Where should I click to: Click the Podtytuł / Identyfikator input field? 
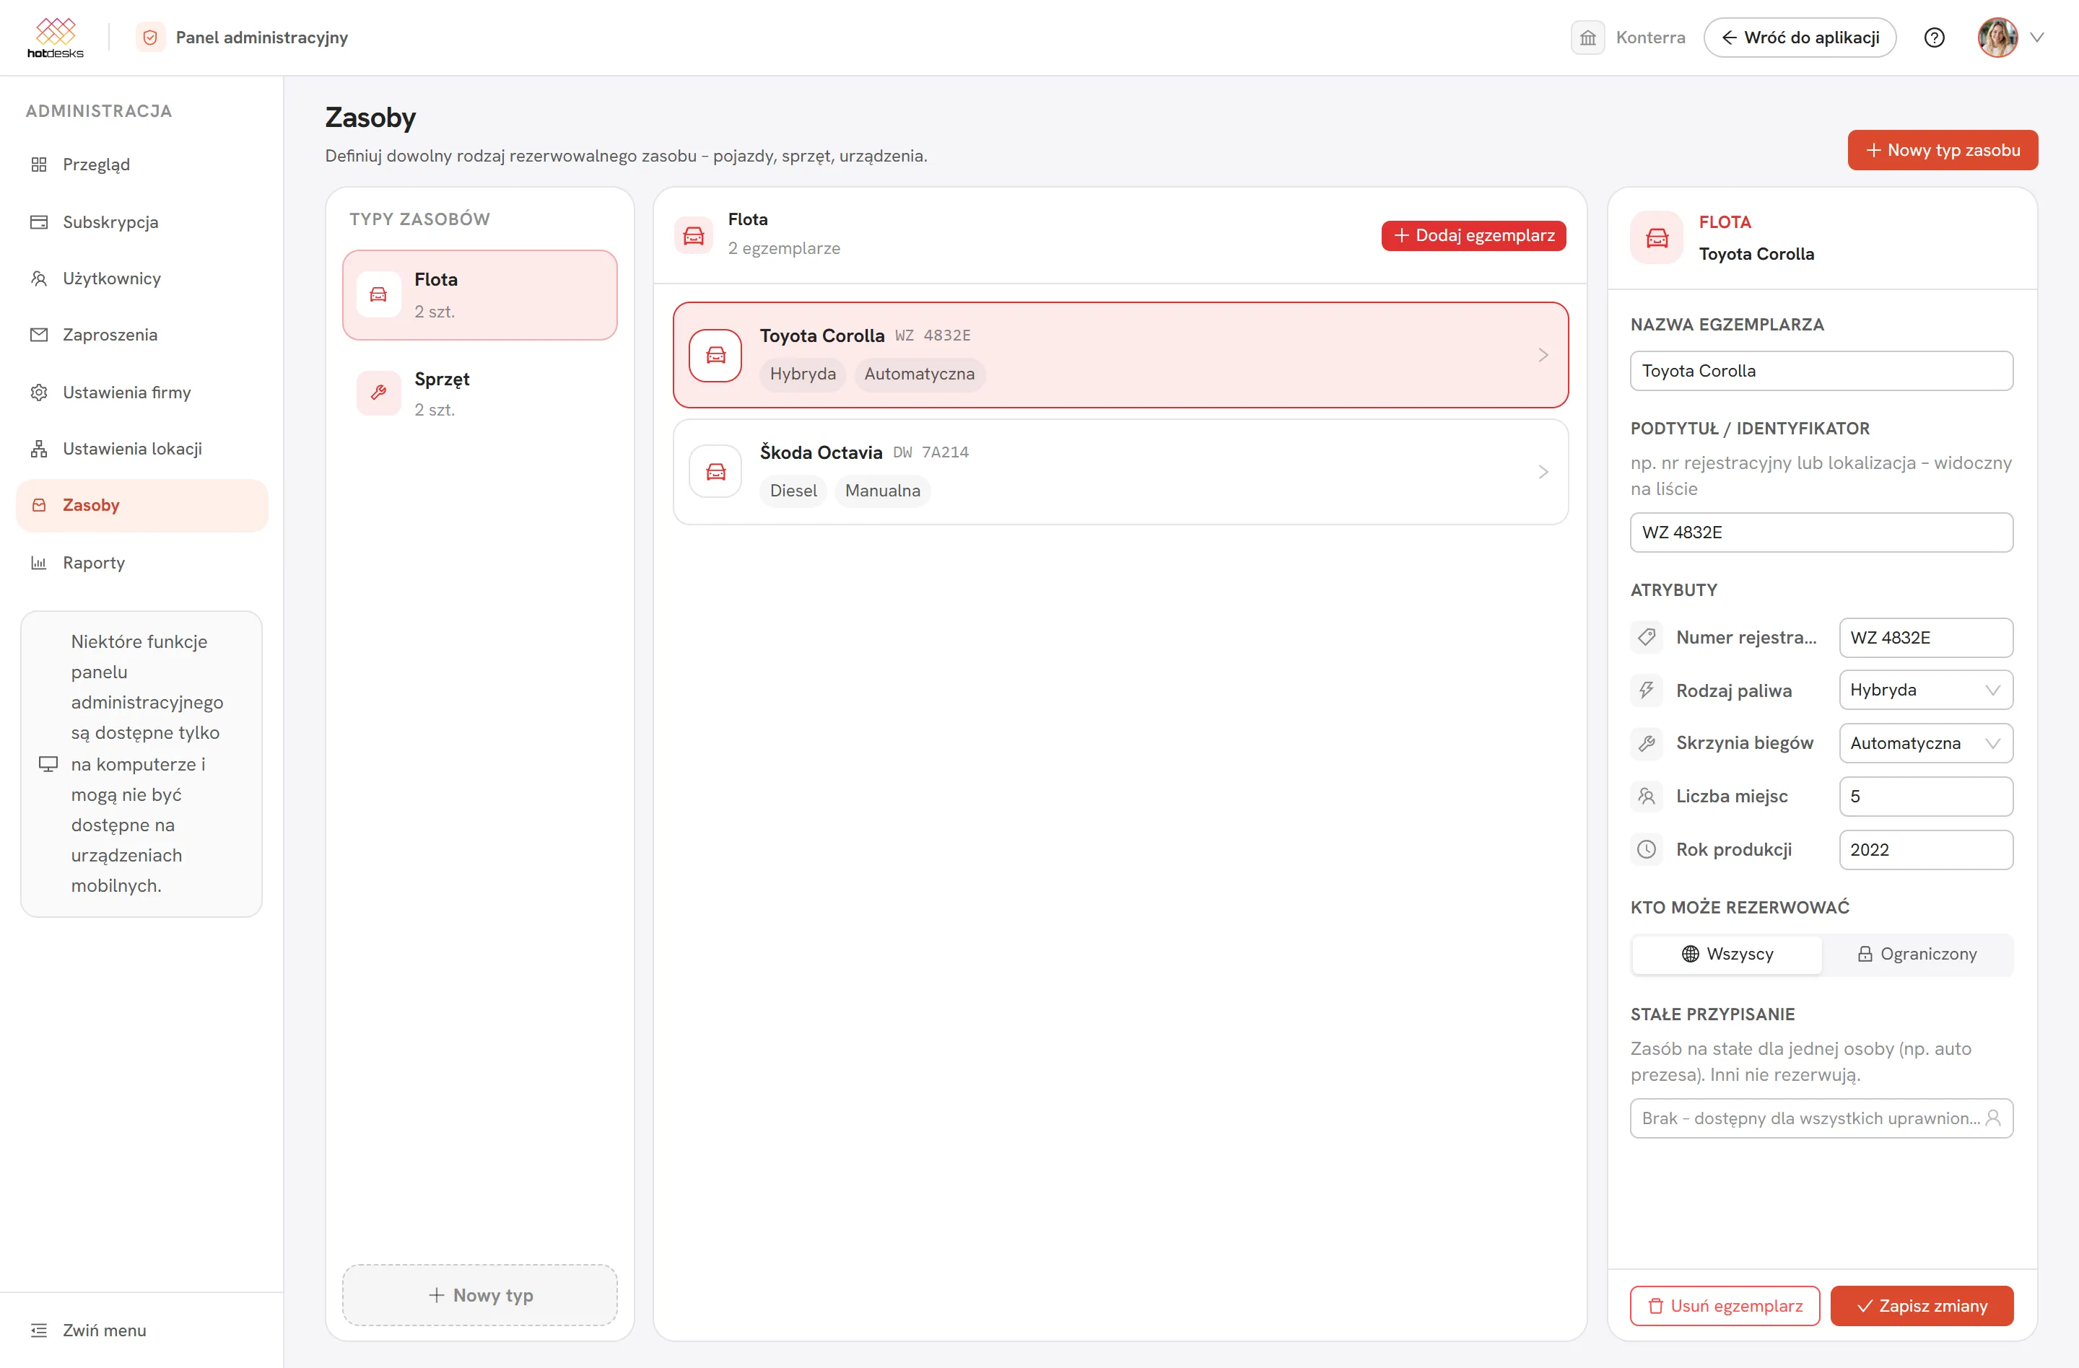click(x=1821, y=532)
